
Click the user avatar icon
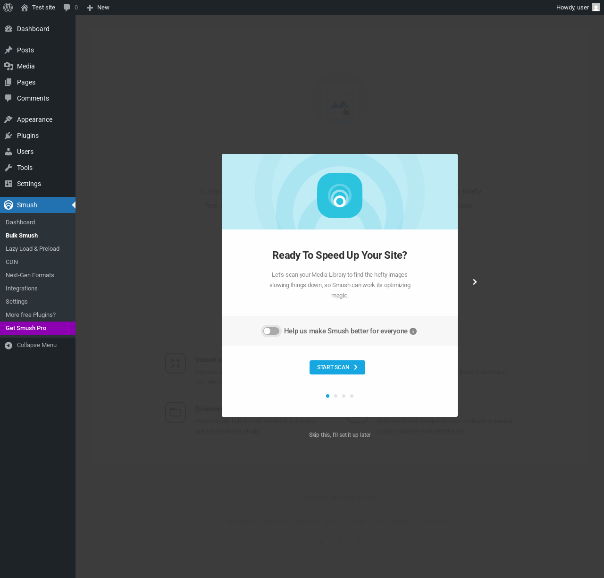(596, 7)
